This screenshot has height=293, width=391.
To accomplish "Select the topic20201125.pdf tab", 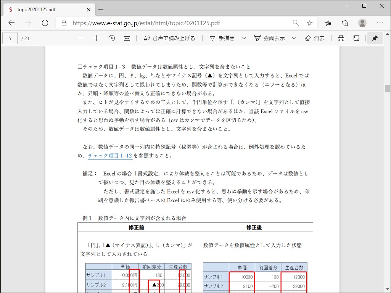I will point(46,10).
